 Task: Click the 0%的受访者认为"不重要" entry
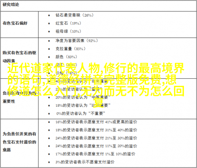point(81,113)
